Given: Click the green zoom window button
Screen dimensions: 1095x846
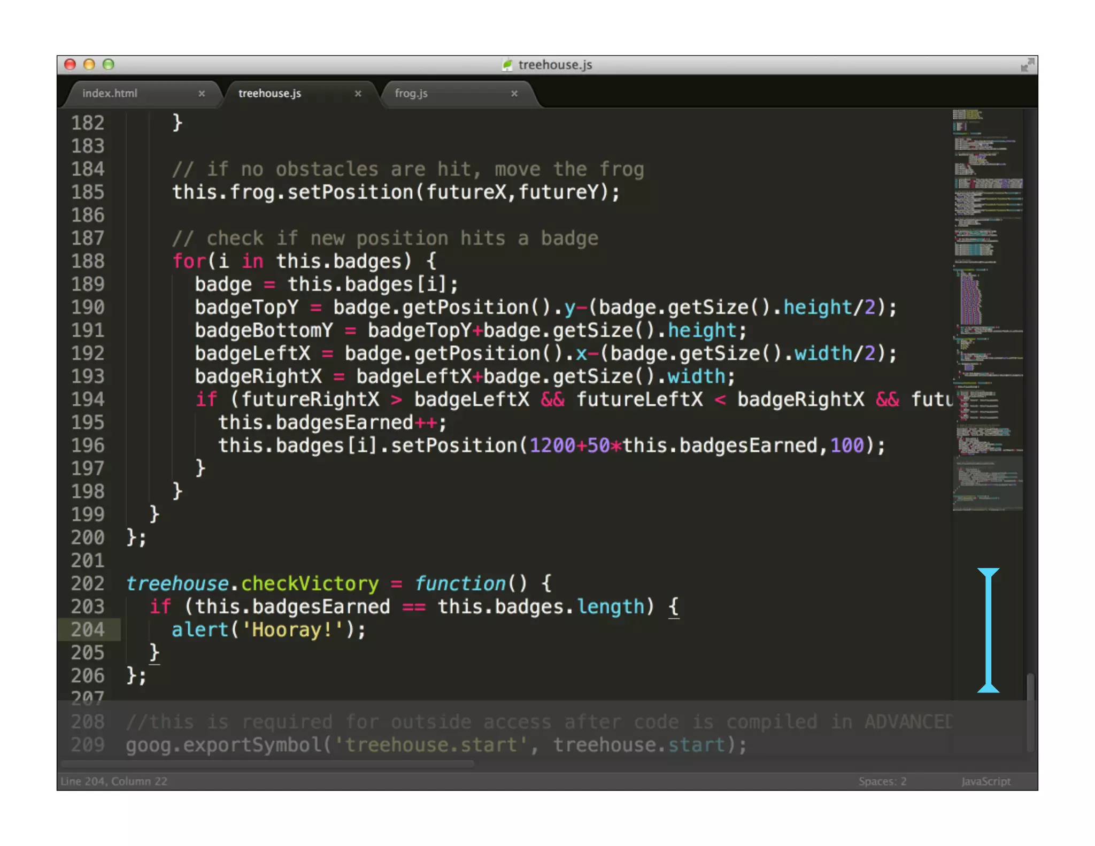Looking at the screenshot, I should click(109, 65).
